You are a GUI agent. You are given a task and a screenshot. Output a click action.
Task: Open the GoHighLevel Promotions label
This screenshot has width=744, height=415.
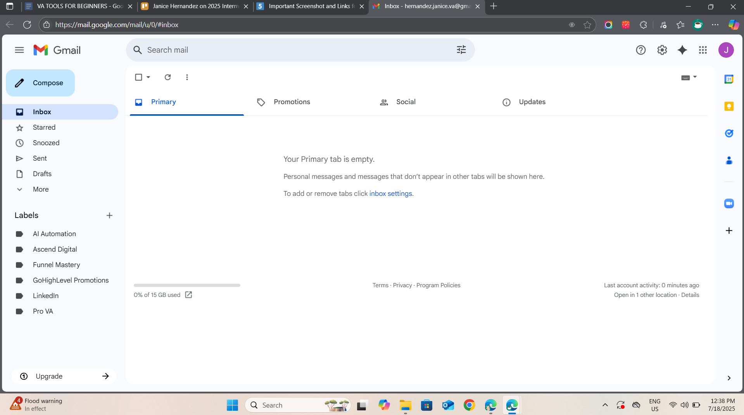(60, 280)
